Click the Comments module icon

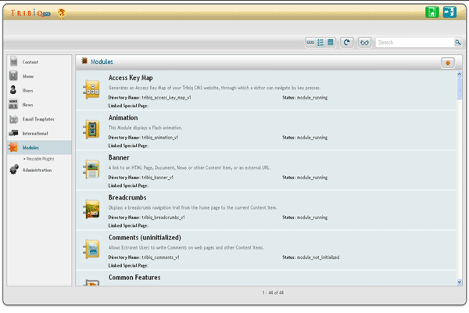[91, 249]
